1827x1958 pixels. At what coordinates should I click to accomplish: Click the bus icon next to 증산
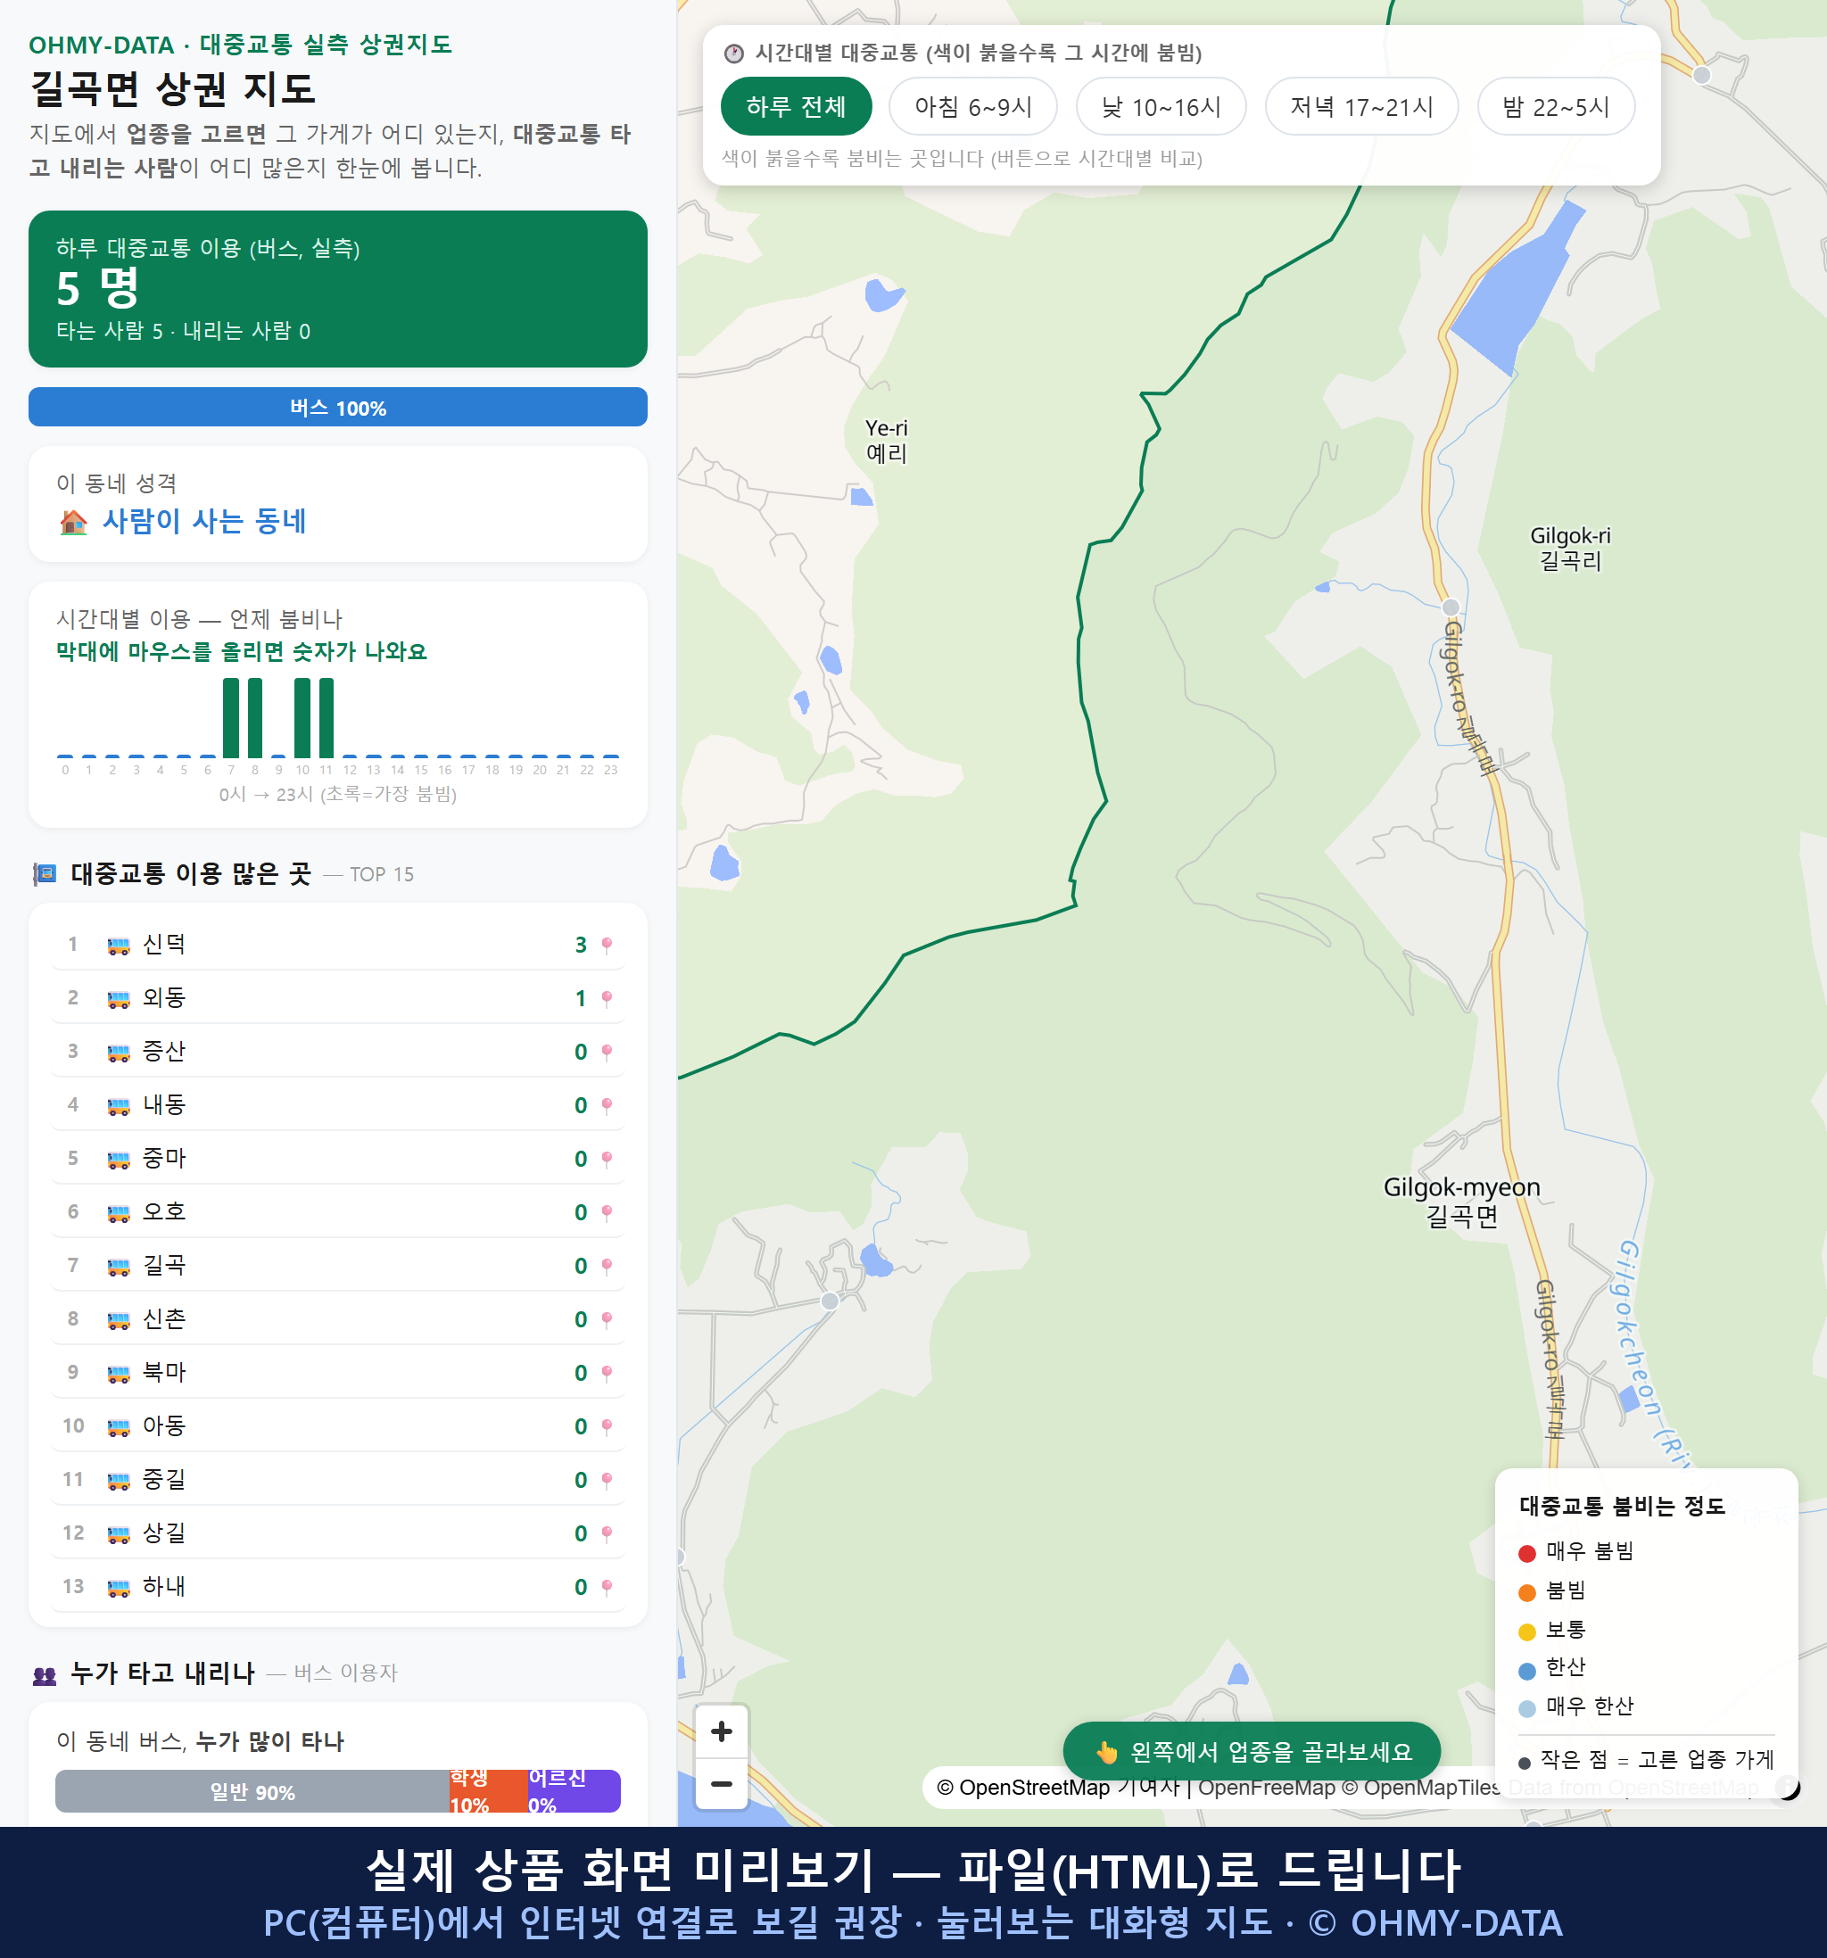118,1052
